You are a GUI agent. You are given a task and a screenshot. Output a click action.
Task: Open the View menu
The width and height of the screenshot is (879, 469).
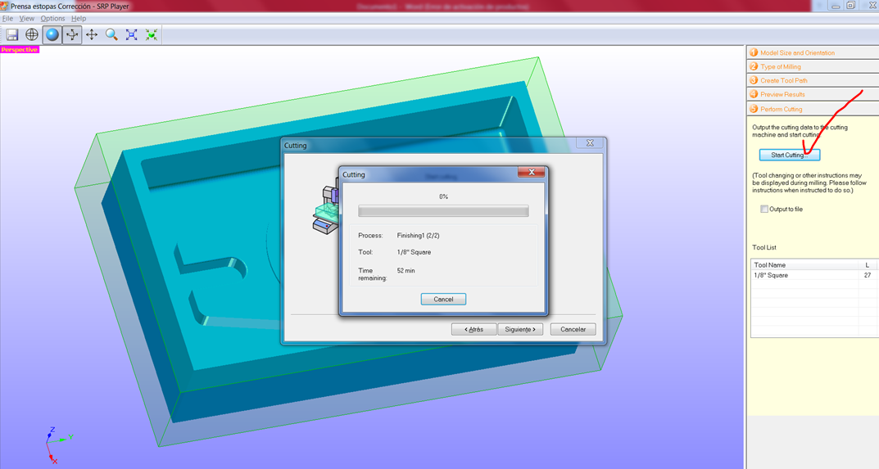(27, 19)
